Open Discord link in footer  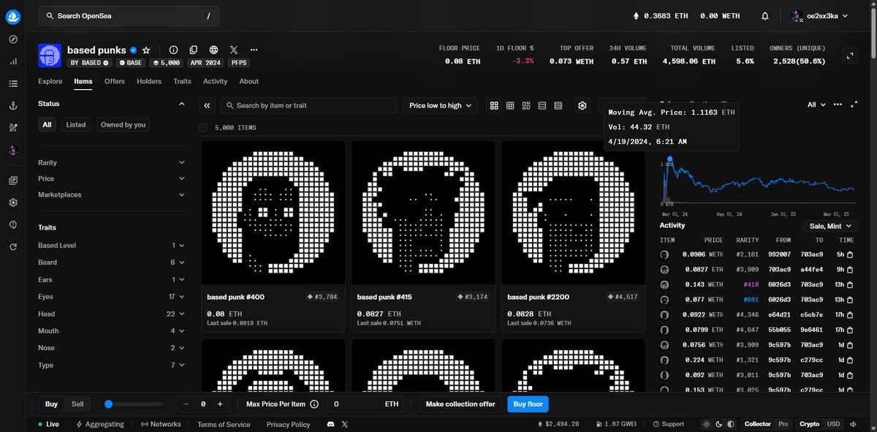point(330,424)
